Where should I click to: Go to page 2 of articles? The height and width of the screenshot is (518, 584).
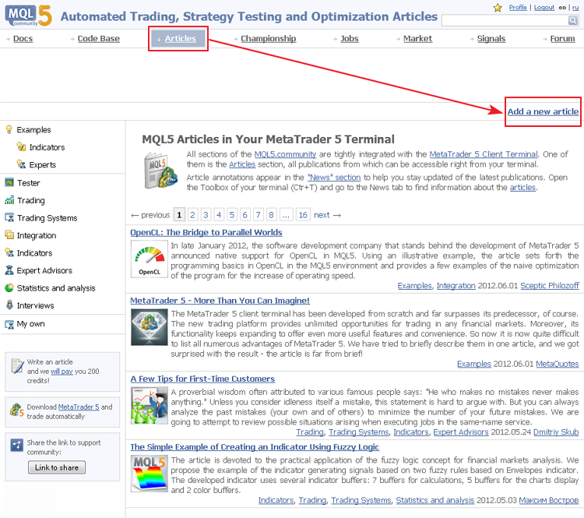tap(192, 215)
